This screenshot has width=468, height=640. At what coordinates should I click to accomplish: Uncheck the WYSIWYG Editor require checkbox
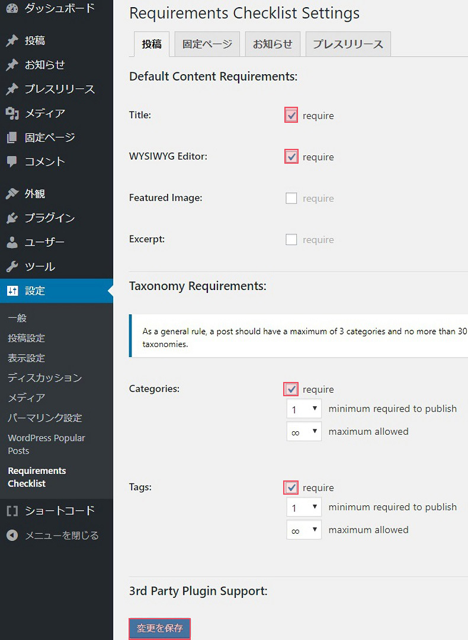[x=291, y=157]
